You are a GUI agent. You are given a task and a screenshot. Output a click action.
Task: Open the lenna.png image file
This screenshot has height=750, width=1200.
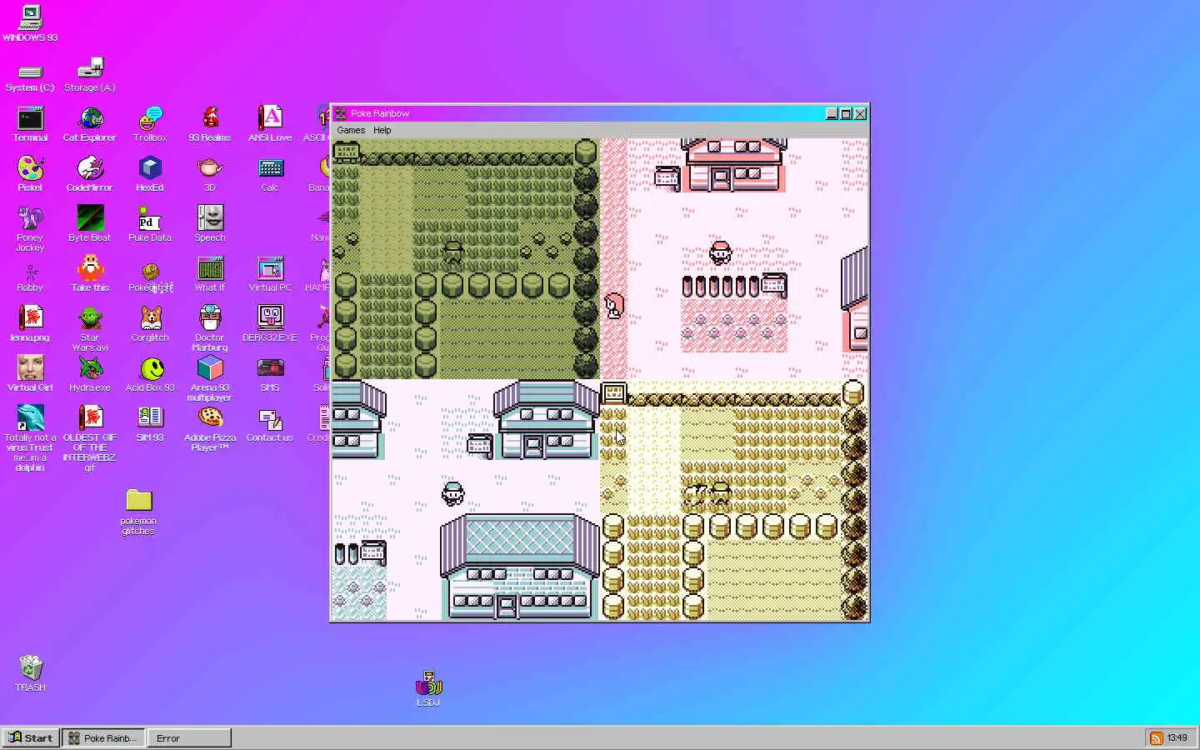[x=30, y=325]
